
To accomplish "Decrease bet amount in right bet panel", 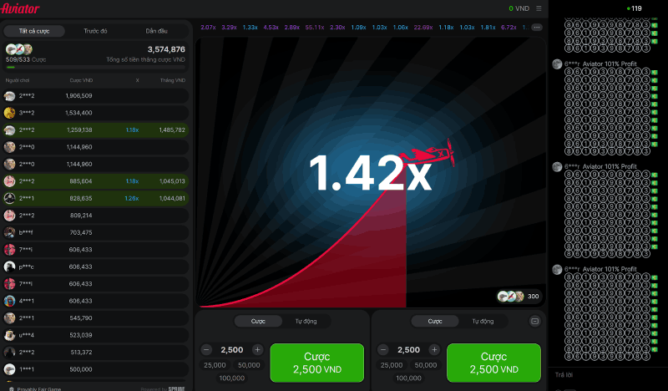I will point(383,349).
